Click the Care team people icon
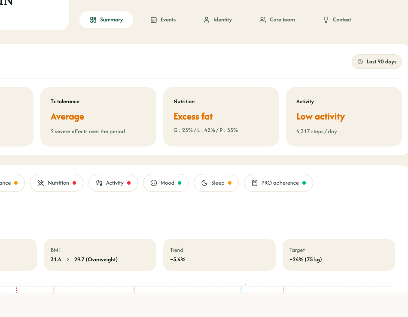This screenshot has height=317, width=408. [263, 20]
